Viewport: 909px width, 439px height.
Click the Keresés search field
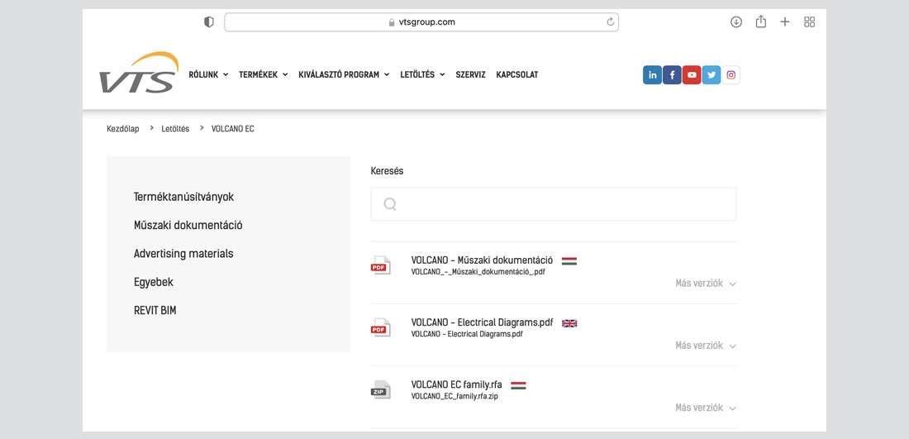point(554,204)
